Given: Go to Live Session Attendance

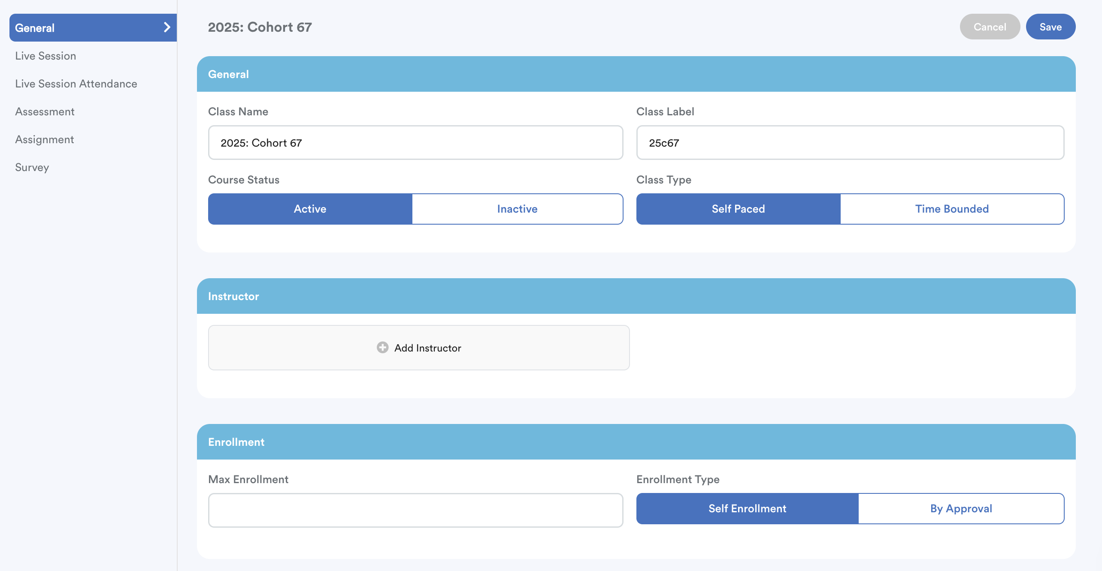Looking at the screenshot, I should pos(76,84).
